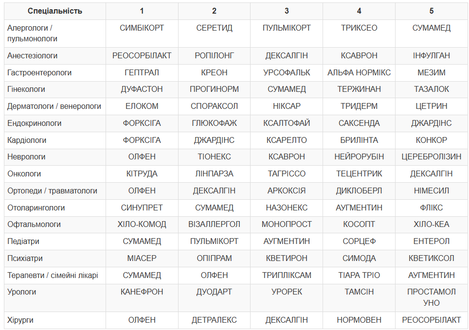Select the Психіатри row label
Screen dimensions: 469x330
click(x=55, y=258)
